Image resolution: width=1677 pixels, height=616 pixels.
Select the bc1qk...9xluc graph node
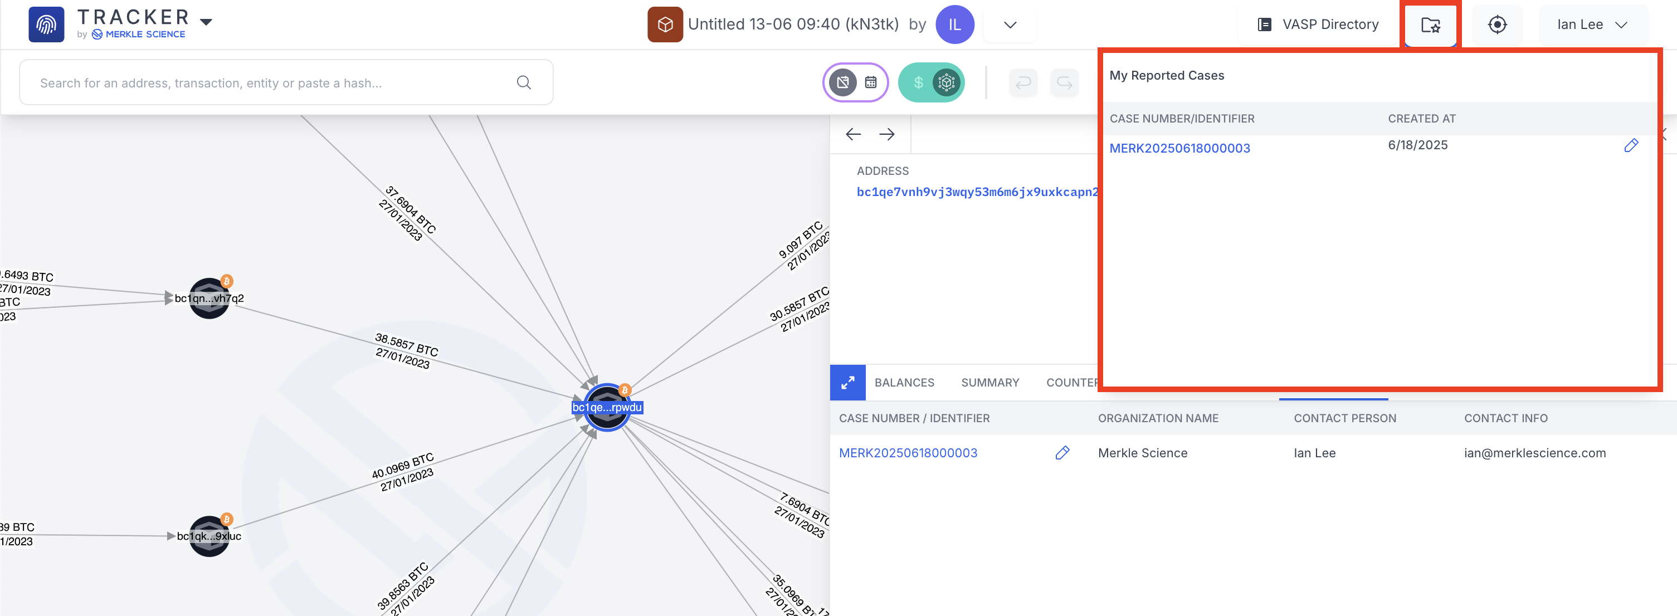pyautogui.click(x=209, y=536)
